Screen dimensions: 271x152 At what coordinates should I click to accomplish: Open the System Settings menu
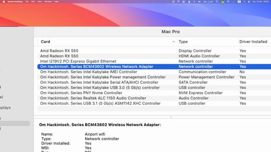click(15, 2)
